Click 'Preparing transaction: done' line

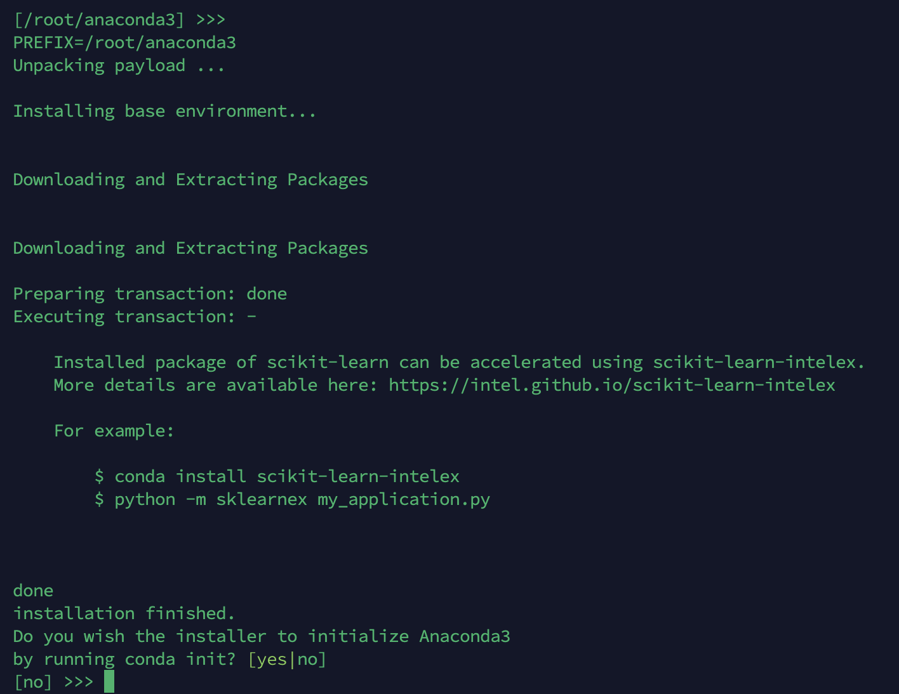tap(150, 294)
